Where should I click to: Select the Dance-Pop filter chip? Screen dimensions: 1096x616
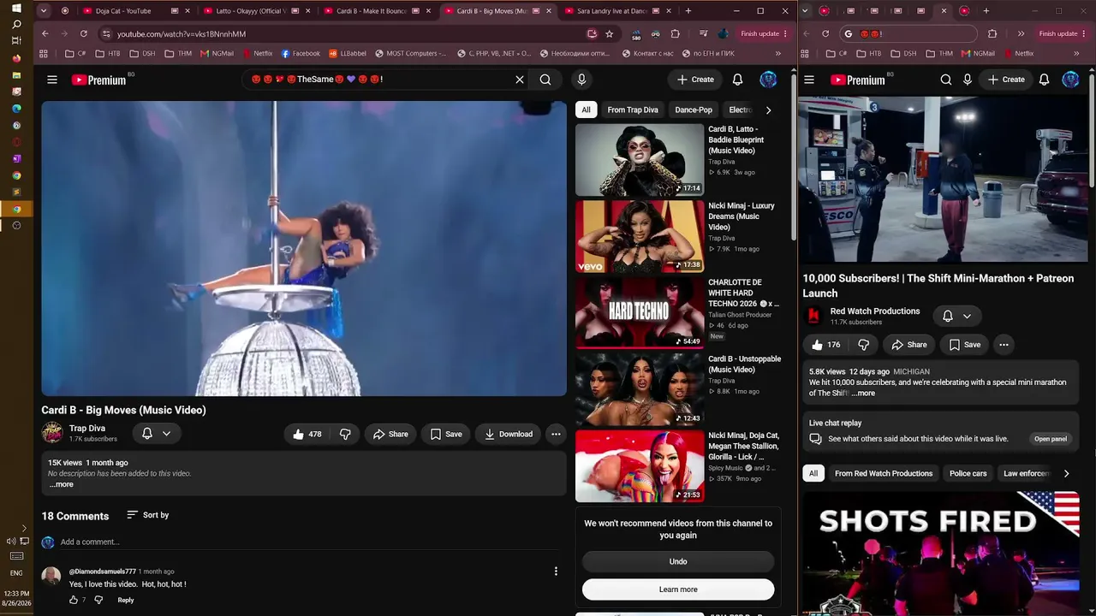(694, 110)
